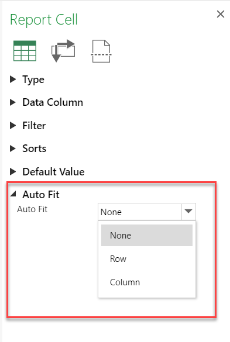The width and height of the screenshot is (230, 342).
Task: Click the Report Cell panel title
Action: point(44,20)
